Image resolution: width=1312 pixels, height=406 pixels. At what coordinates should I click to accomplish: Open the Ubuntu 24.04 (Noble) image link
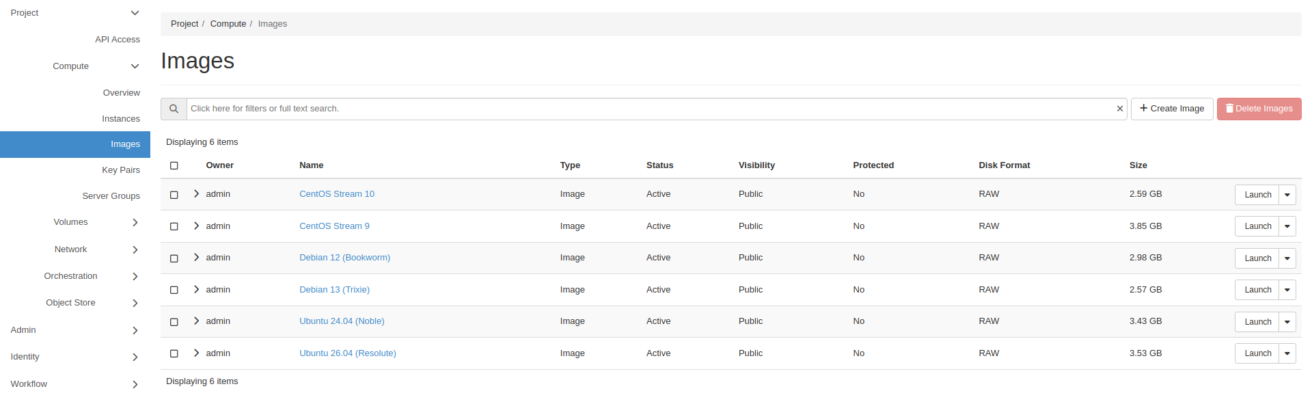click(342, 321)
